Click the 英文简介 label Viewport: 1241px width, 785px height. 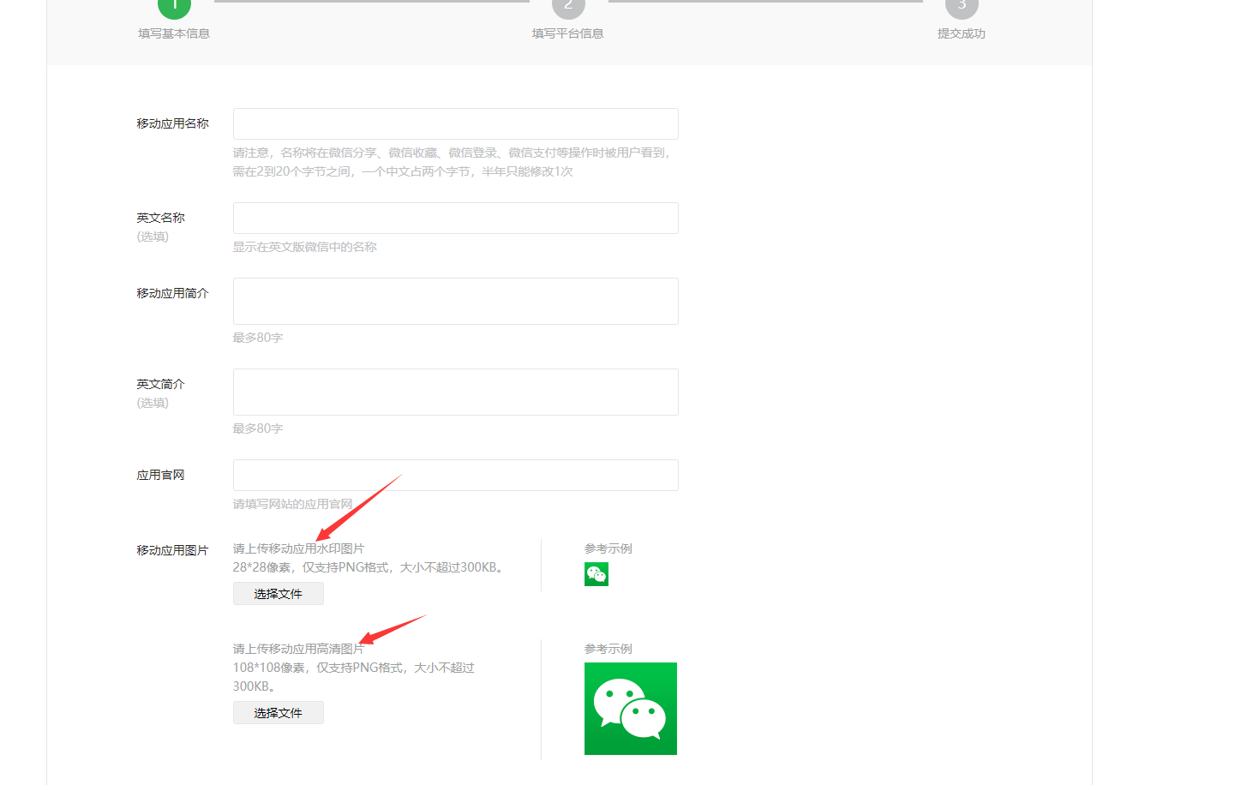click(161, 384)
